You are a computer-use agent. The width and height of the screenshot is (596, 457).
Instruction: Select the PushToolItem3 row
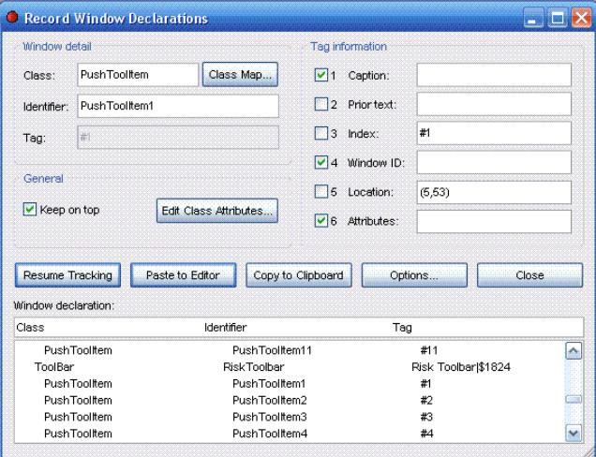point(290,417)
